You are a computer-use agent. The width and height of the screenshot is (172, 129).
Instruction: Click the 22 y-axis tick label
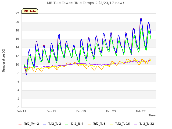(x=17, y=13)
